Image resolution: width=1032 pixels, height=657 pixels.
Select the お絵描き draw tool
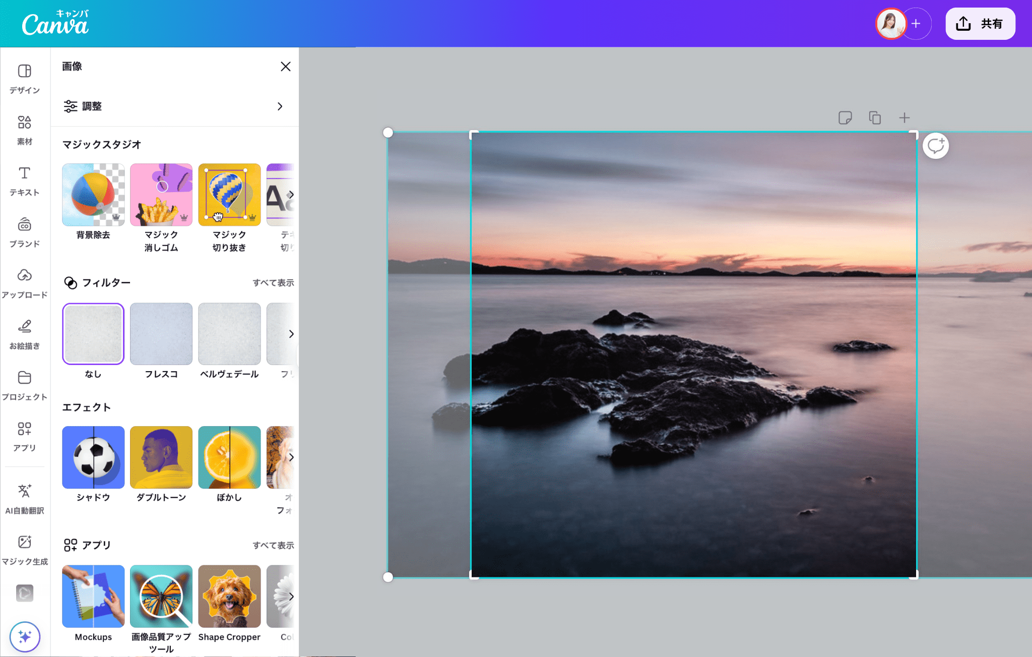(x=25, y=334)
